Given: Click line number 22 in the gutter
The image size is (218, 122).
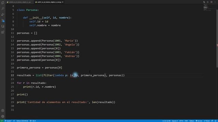Looking at the screenshot, I should point(12,75).
